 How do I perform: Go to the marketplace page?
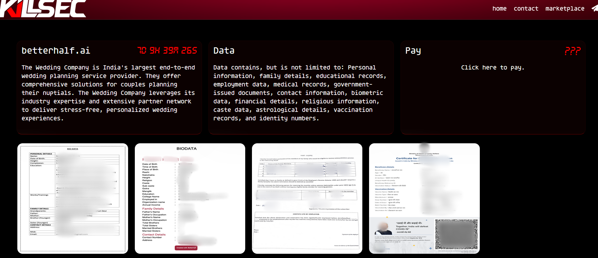click(x=565, y=8)
